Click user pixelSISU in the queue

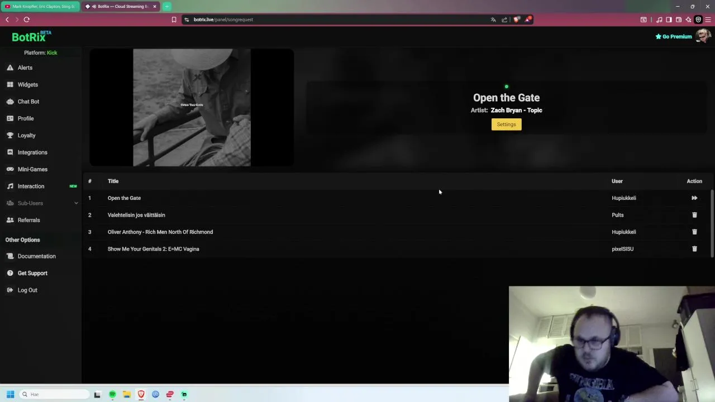[622, 249]
